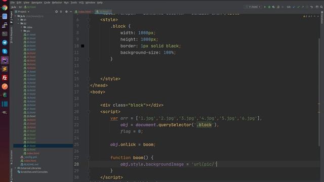Open the Edit menu
The width and height of the screenshot is (324, 182).
point(19,3)
